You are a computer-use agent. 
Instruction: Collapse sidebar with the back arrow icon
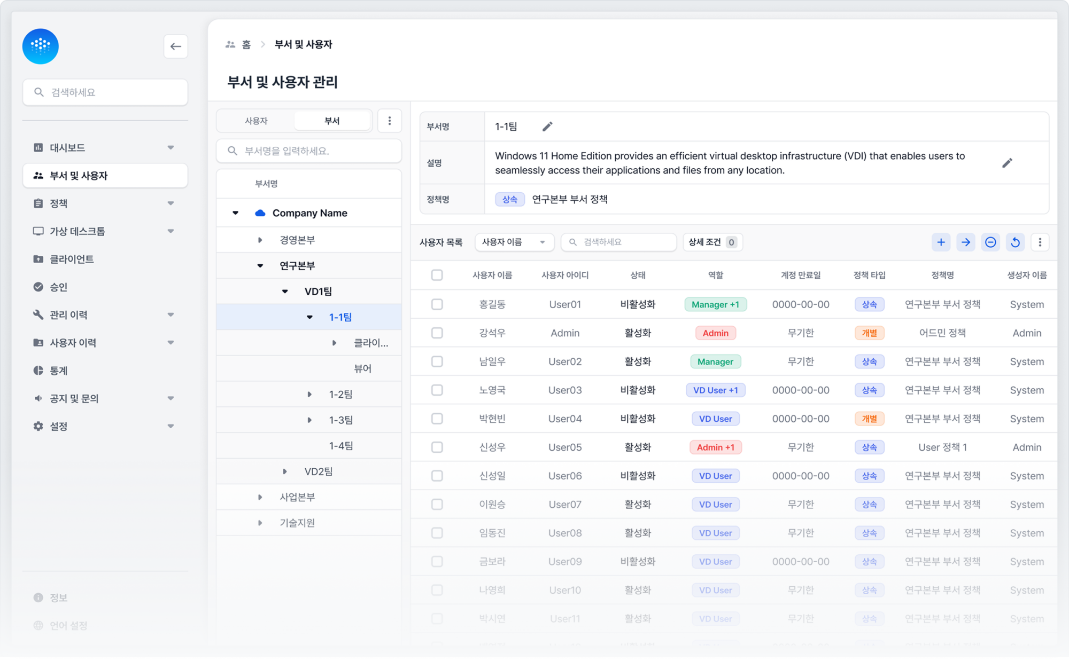pos(175,46)
